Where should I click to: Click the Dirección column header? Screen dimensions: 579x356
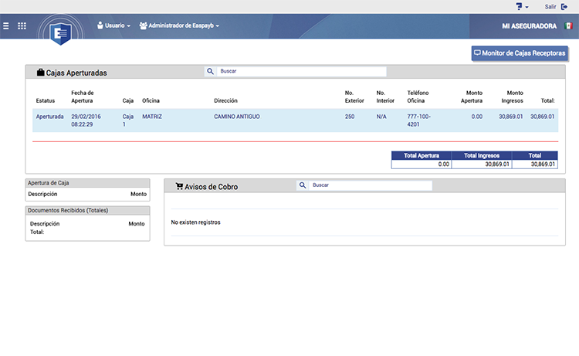pyautogui.click(x=225, y=100)
